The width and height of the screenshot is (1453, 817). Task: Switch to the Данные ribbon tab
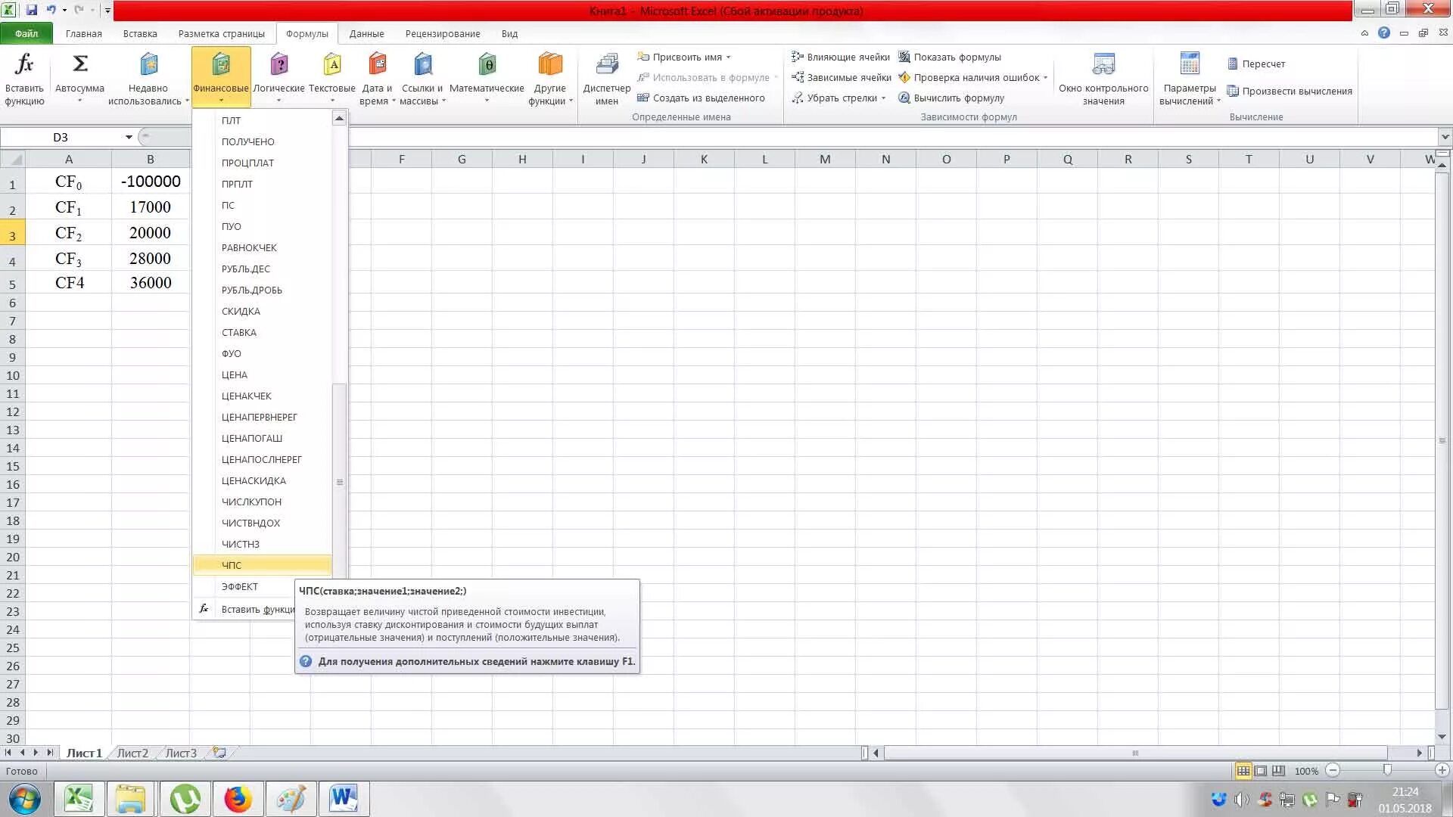[x=366, y=34]
